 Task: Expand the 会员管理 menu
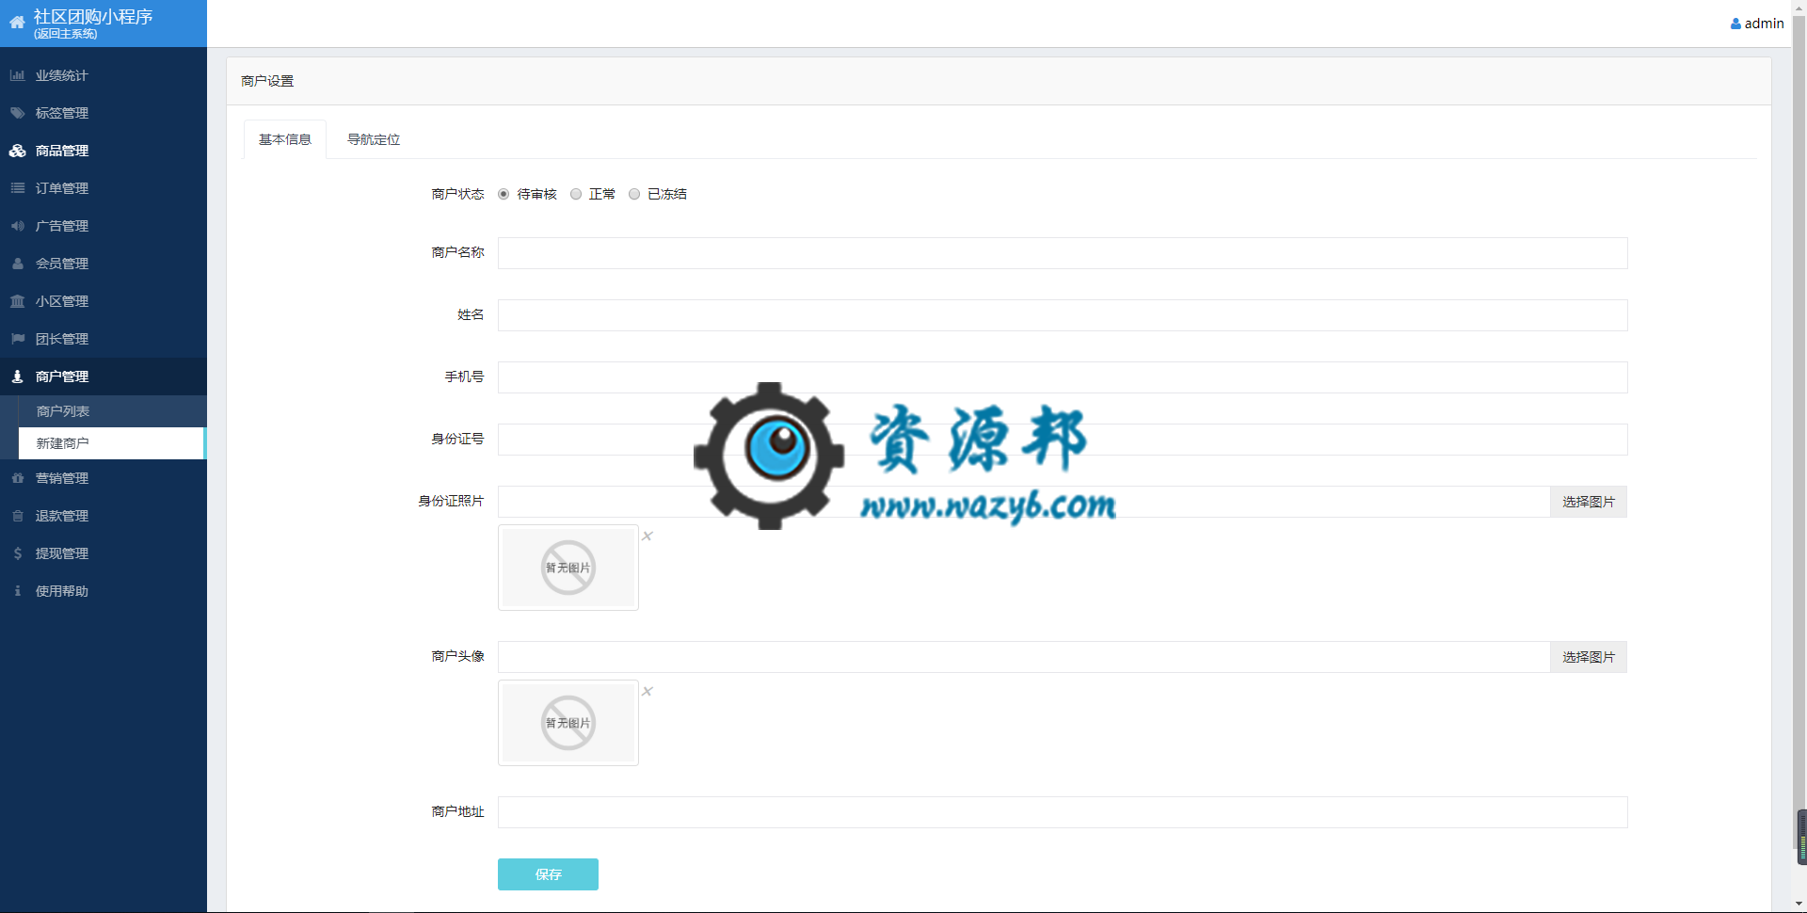pyautogui.click(x=104, y=264)
